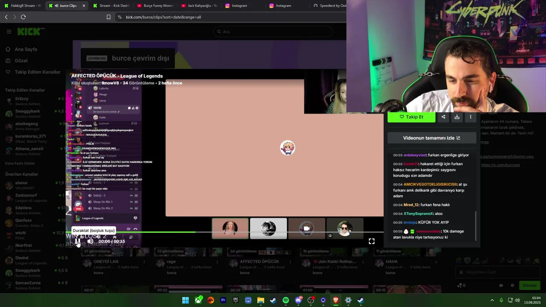Click the green Takip Et button
This screenshot has width=546, height=307.
[x=411, y=117]
